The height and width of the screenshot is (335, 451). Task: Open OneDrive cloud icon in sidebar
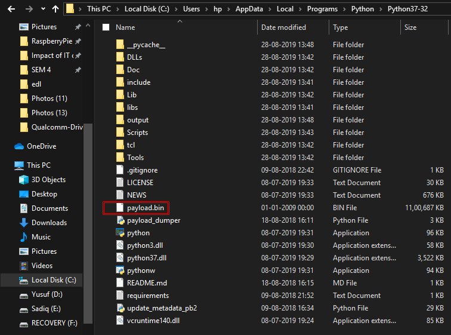(x=19, y=146)
